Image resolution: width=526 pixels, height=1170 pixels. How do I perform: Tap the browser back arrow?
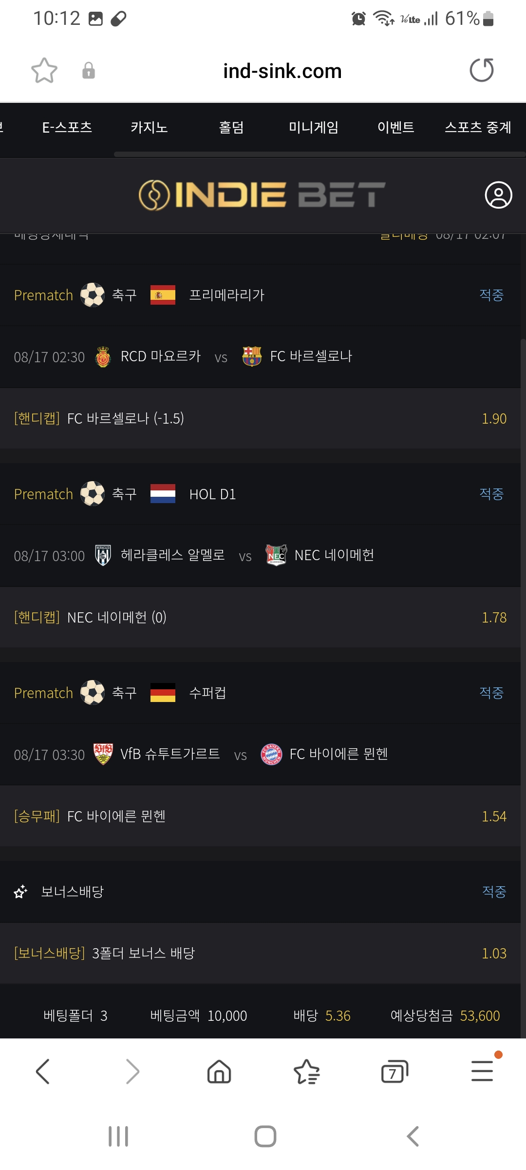pyautogui.click(x=43, y=1072)
